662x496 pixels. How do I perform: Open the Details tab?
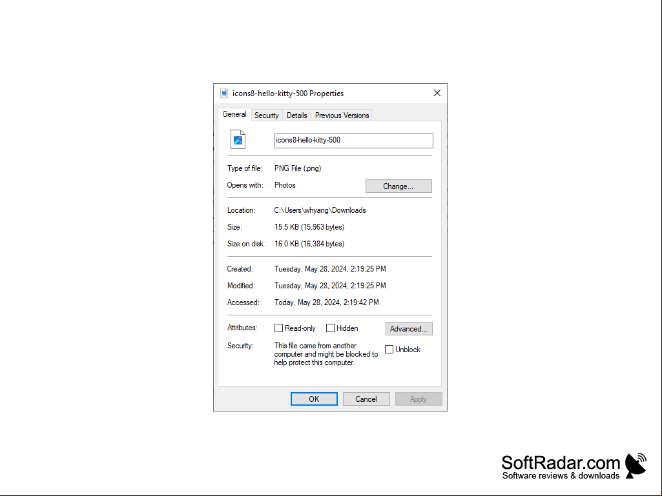point(297,115)
